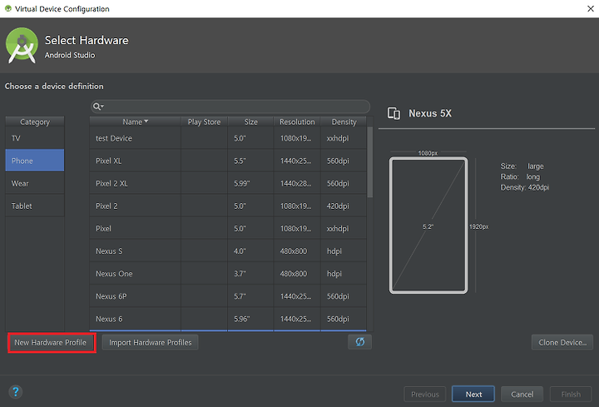Click the 1440x28... resolution cell
Viewport: 599px width, 407px height.
(x=297, y=183)
